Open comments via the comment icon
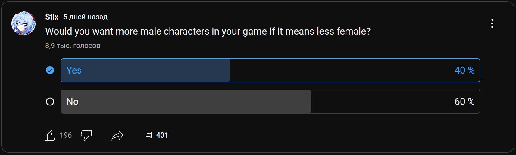 (149, 135)
